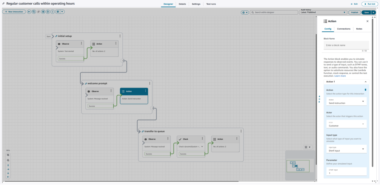Click the trash delete icon in toolbar
Viewport: 380px width, 185px height.
pos(48,12)
